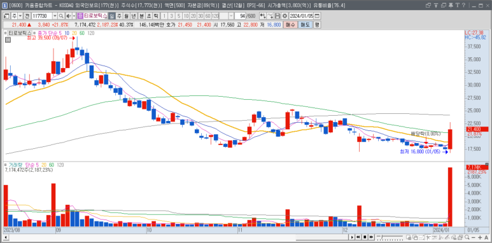Click the title bar help question mark
492x243 pixels.
[x=463, y=5]
